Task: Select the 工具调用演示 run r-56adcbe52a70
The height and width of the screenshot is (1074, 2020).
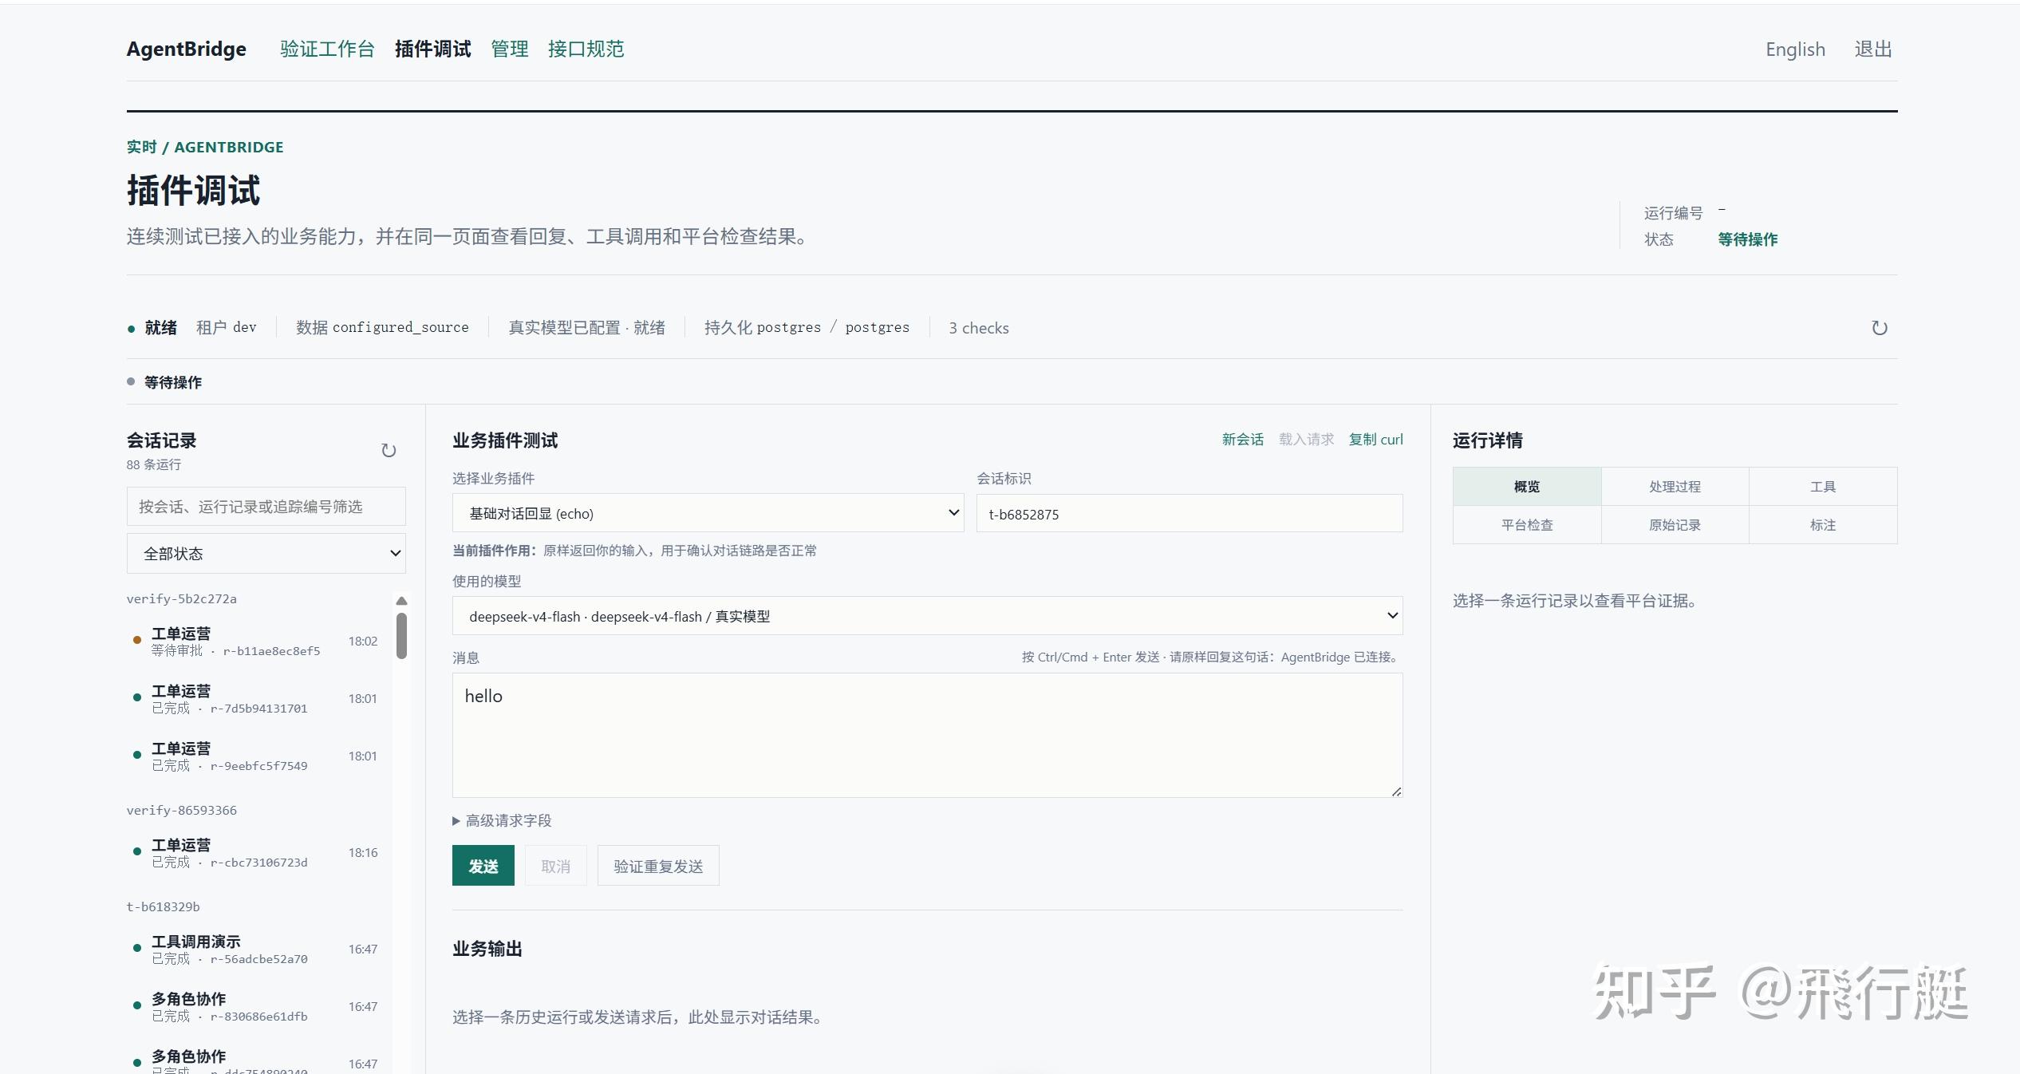Action: pos(257,950)
